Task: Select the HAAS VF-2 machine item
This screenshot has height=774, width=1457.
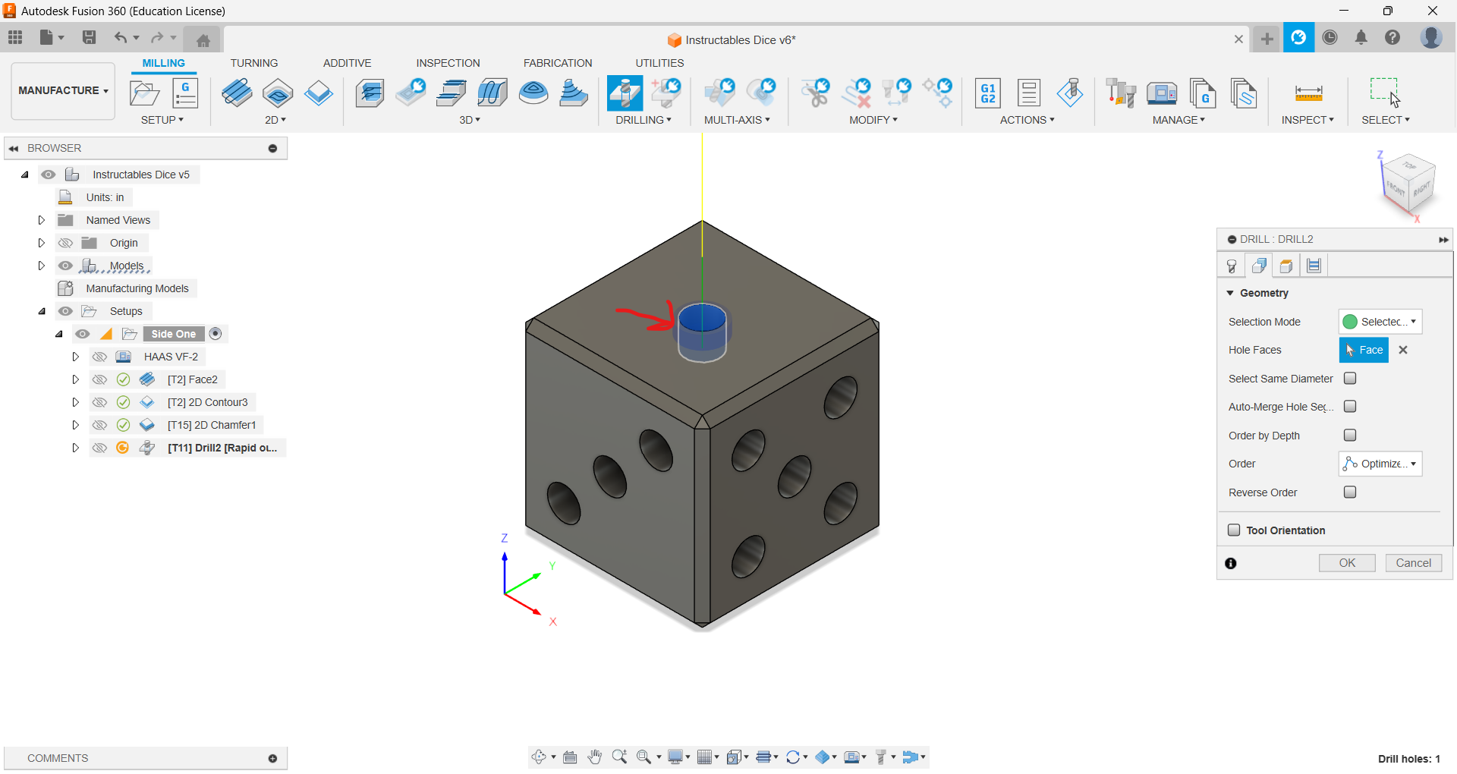Action: pos(172,357)
